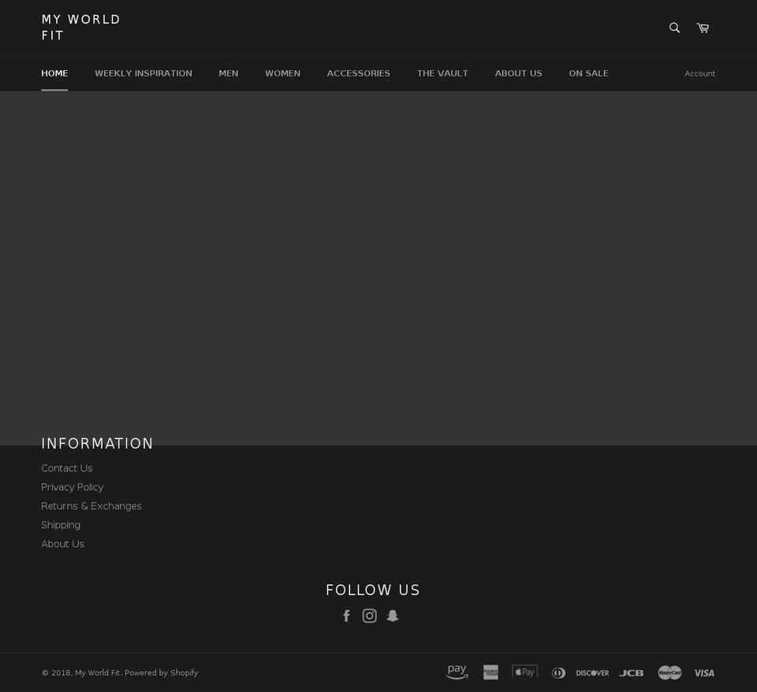Open the Instagram social icon
757x692 pixels.
(369, 616)
